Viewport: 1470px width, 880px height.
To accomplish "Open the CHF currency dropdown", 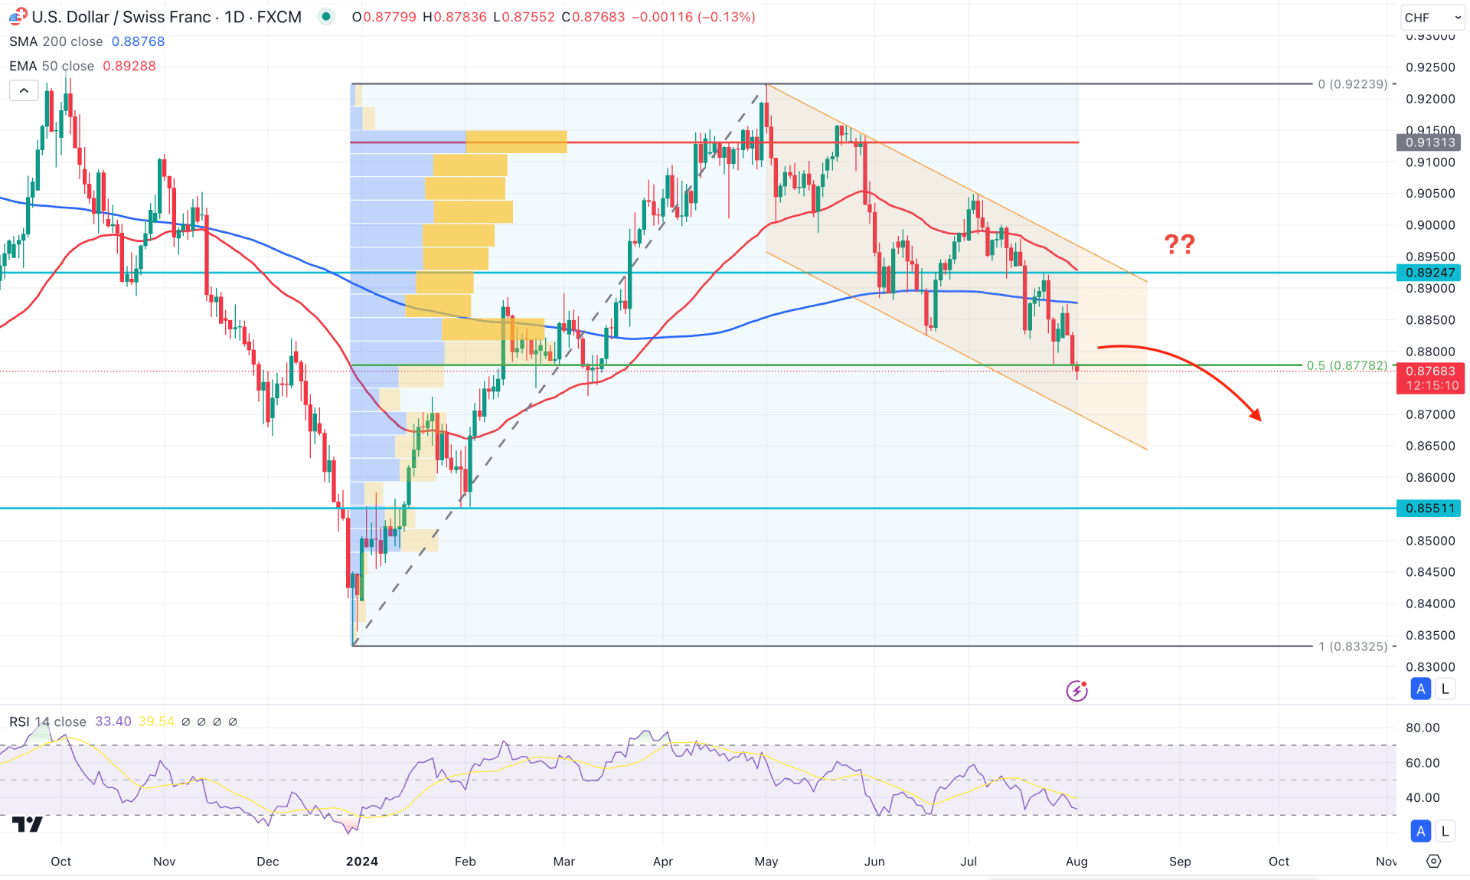I will [x=1432, y=17].
